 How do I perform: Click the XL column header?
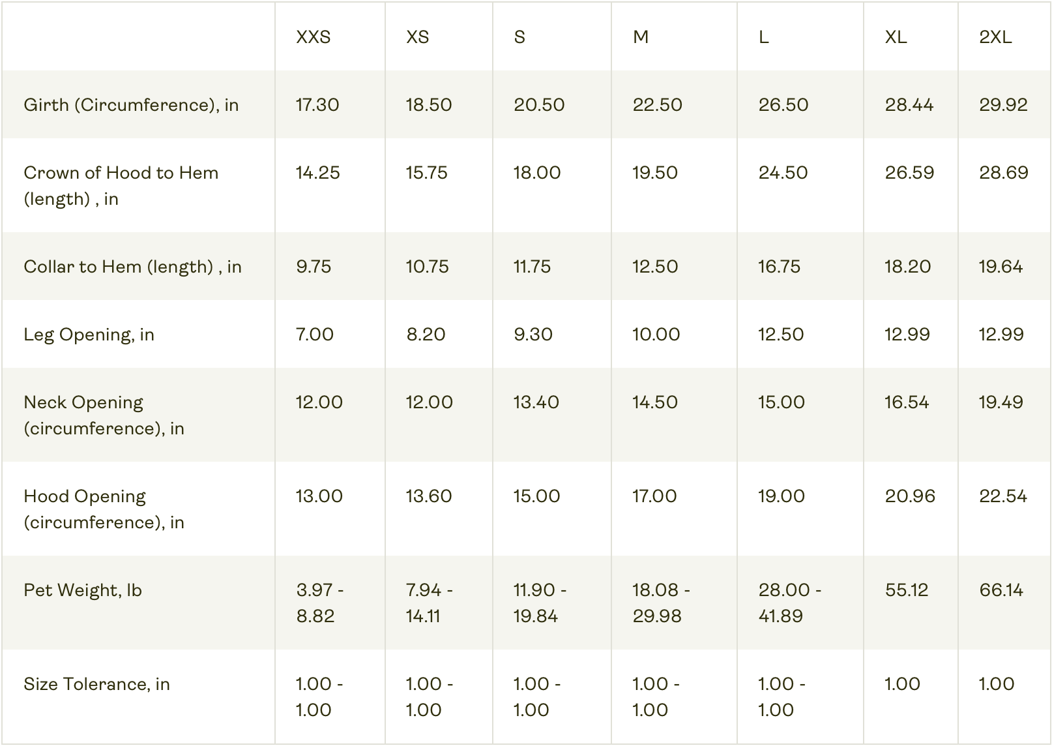click(x=896, y=37)
